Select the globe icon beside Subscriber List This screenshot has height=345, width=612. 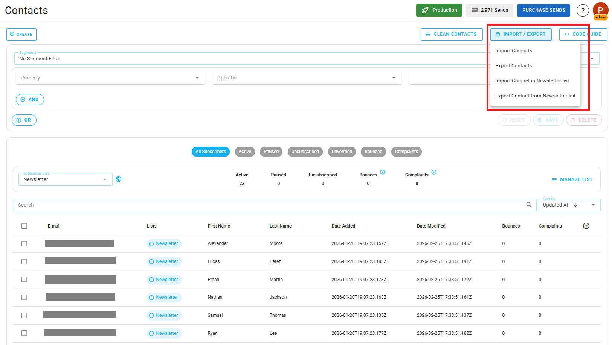(x=118, y=179)
